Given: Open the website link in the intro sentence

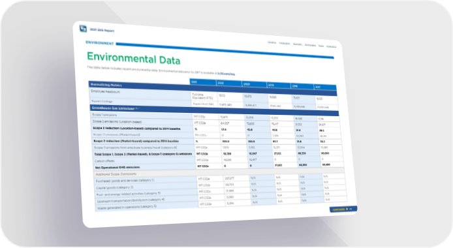Looking at the screenshot, I should (x=226, y=74).
